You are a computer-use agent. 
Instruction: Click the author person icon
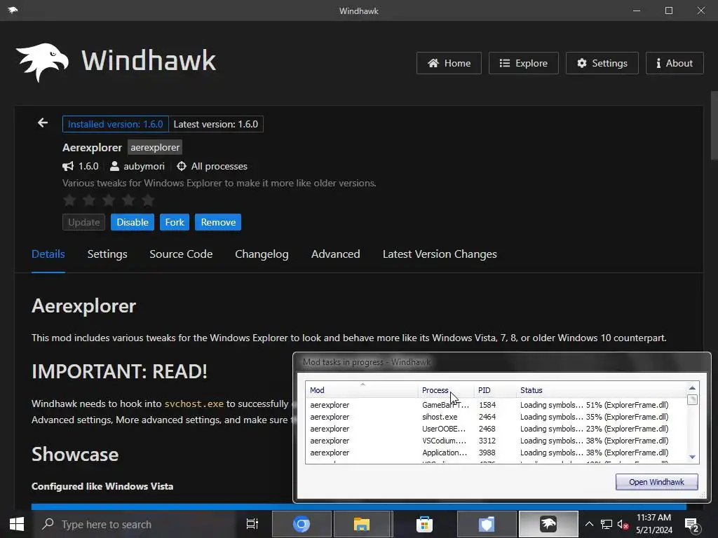(x=114, y=166)
